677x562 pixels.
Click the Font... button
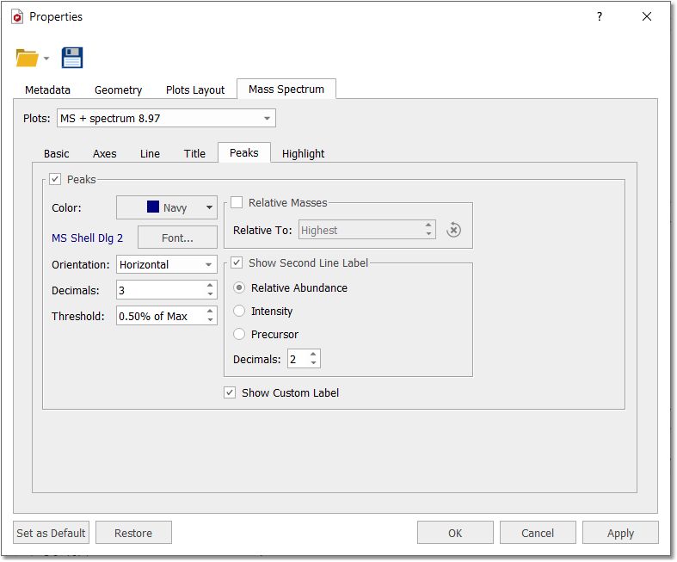(177, 238)
